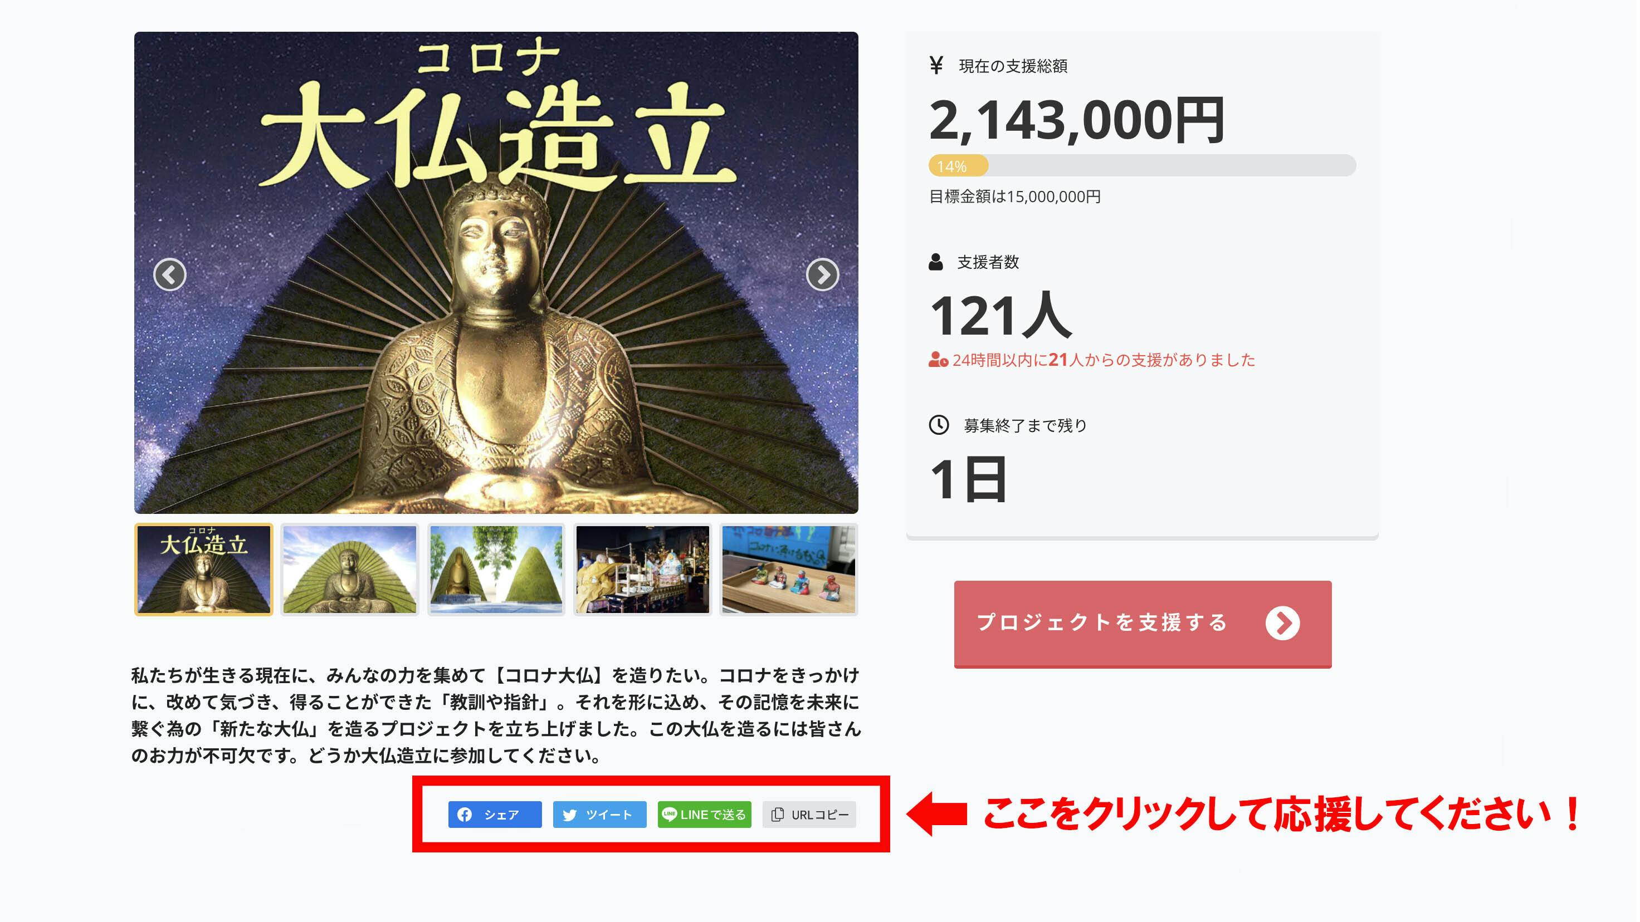
Task: Select the 大仏造立 title thumbnail
Action: 204,570
